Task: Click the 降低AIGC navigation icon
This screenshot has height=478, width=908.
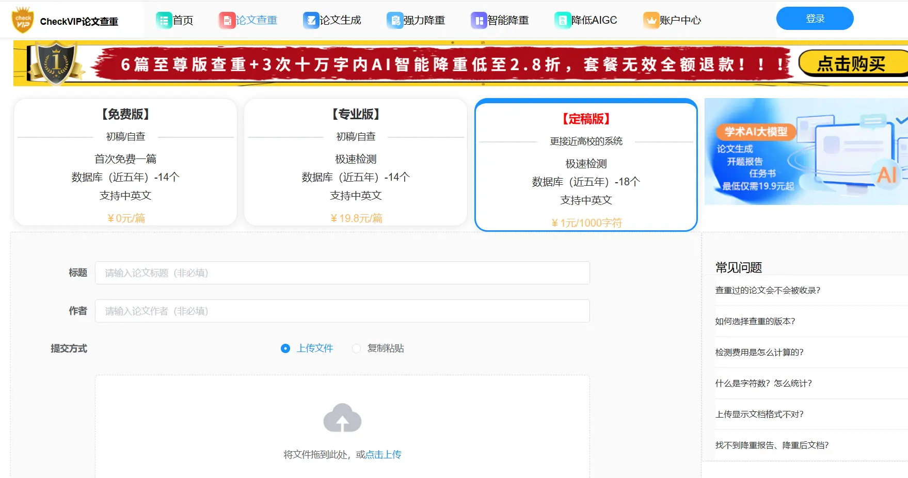Action: 562,21
